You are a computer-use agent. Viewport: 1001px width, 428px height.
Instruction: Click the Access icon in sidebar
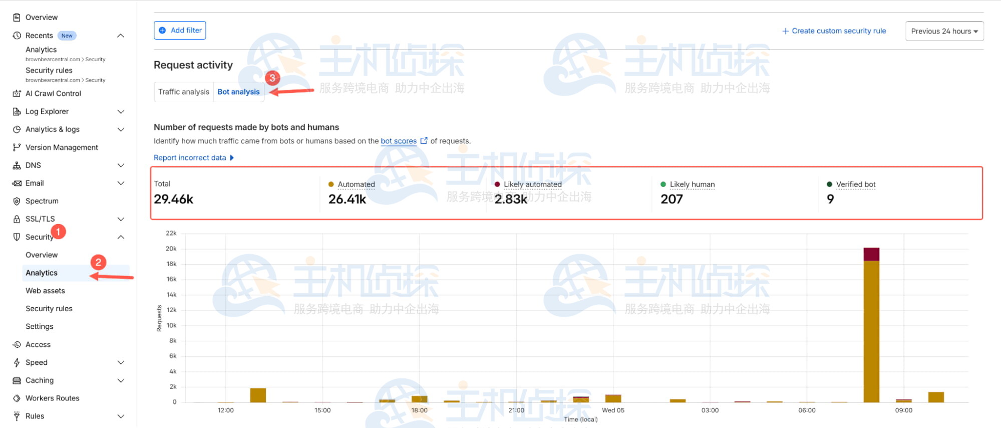click(x=17, y=345)
